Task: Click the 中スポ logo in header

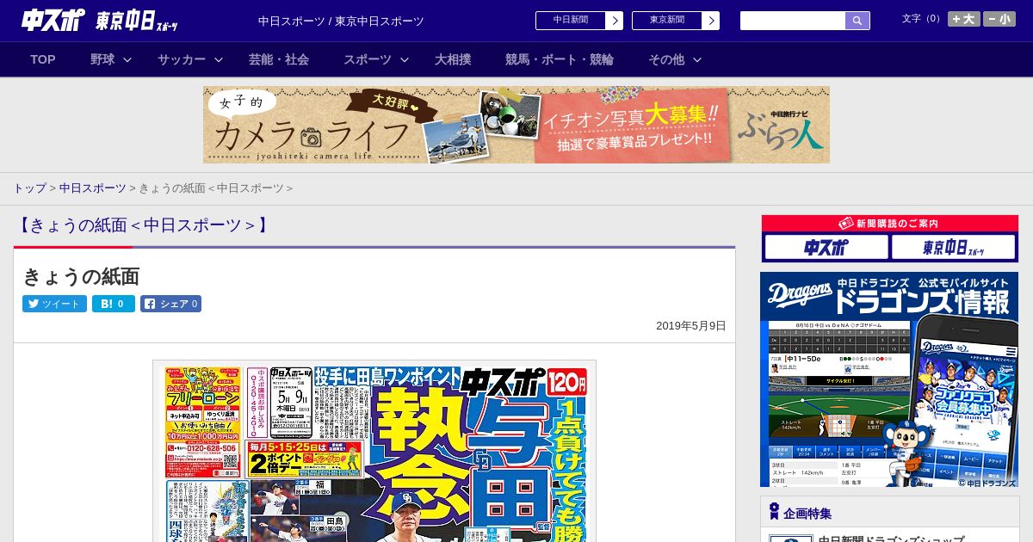Action: pos(53,21)
